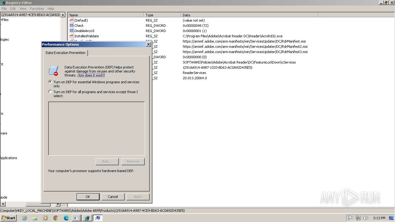Close the Performance Options dialog
The width and height of the screenshot is (395, 222).
pyautogui.click(x=148, y=44)
